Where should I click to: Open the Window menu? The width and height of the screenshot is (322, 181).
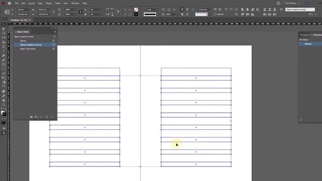click(x=75, y=4)
